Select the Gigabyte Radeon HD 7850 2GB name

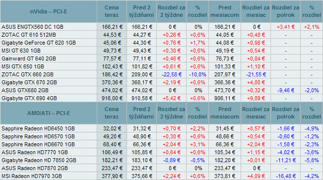tap(39, 160)
